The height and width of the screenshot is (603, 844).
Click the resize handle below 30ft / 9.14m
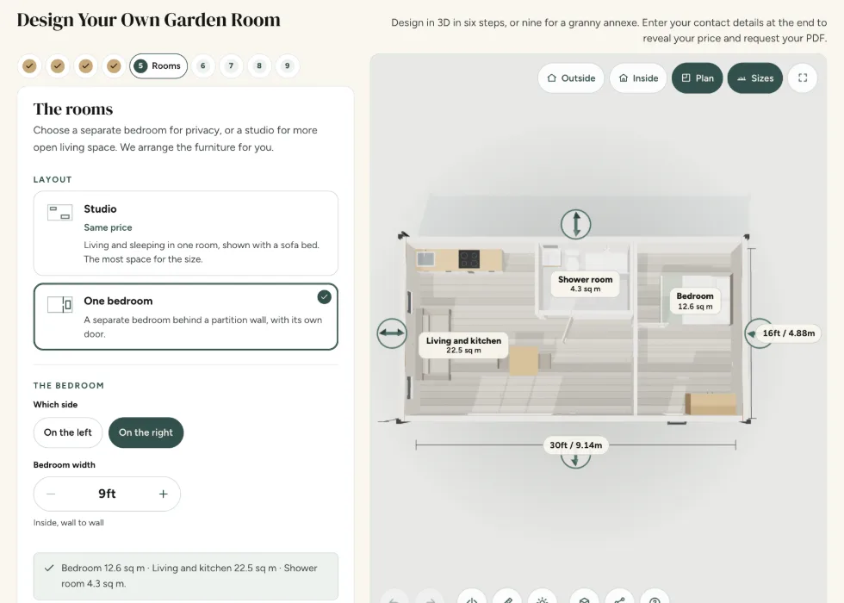click(x=575, y=461)
